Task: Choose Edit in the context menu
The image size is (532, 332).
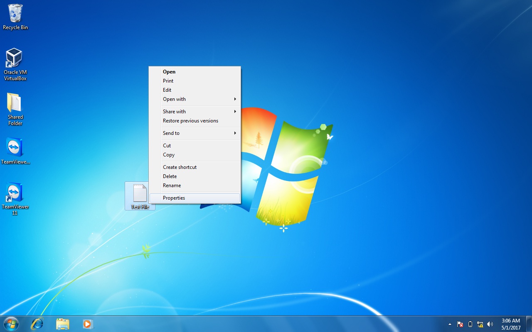Action: pos(195,90)
